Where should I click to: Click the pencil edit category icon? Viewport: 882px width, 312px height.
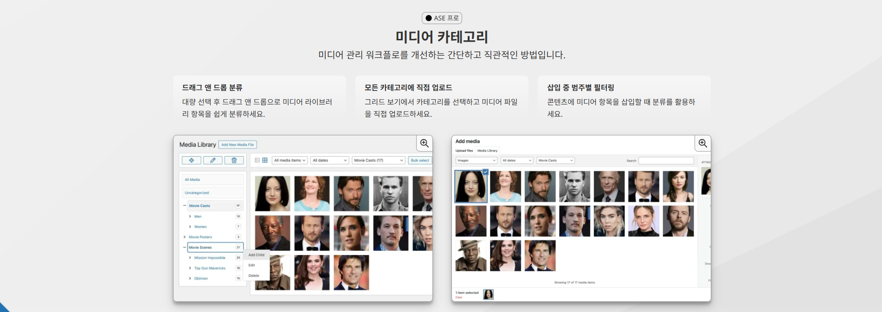pyautogui.click(x=212, y=160)
